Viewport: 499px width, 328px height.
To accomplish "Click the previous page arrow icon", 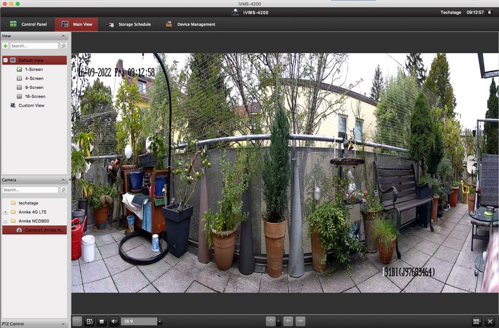I will coord(288,321).
